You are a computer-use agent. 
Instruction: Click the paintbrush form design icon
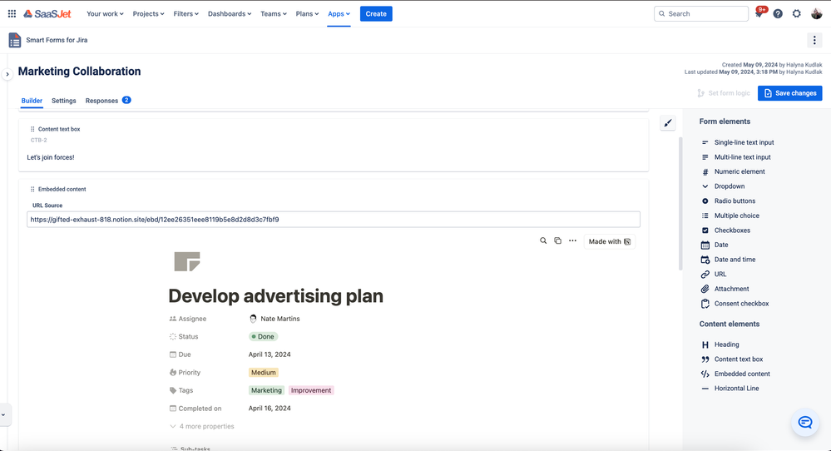tap(668, 123)
